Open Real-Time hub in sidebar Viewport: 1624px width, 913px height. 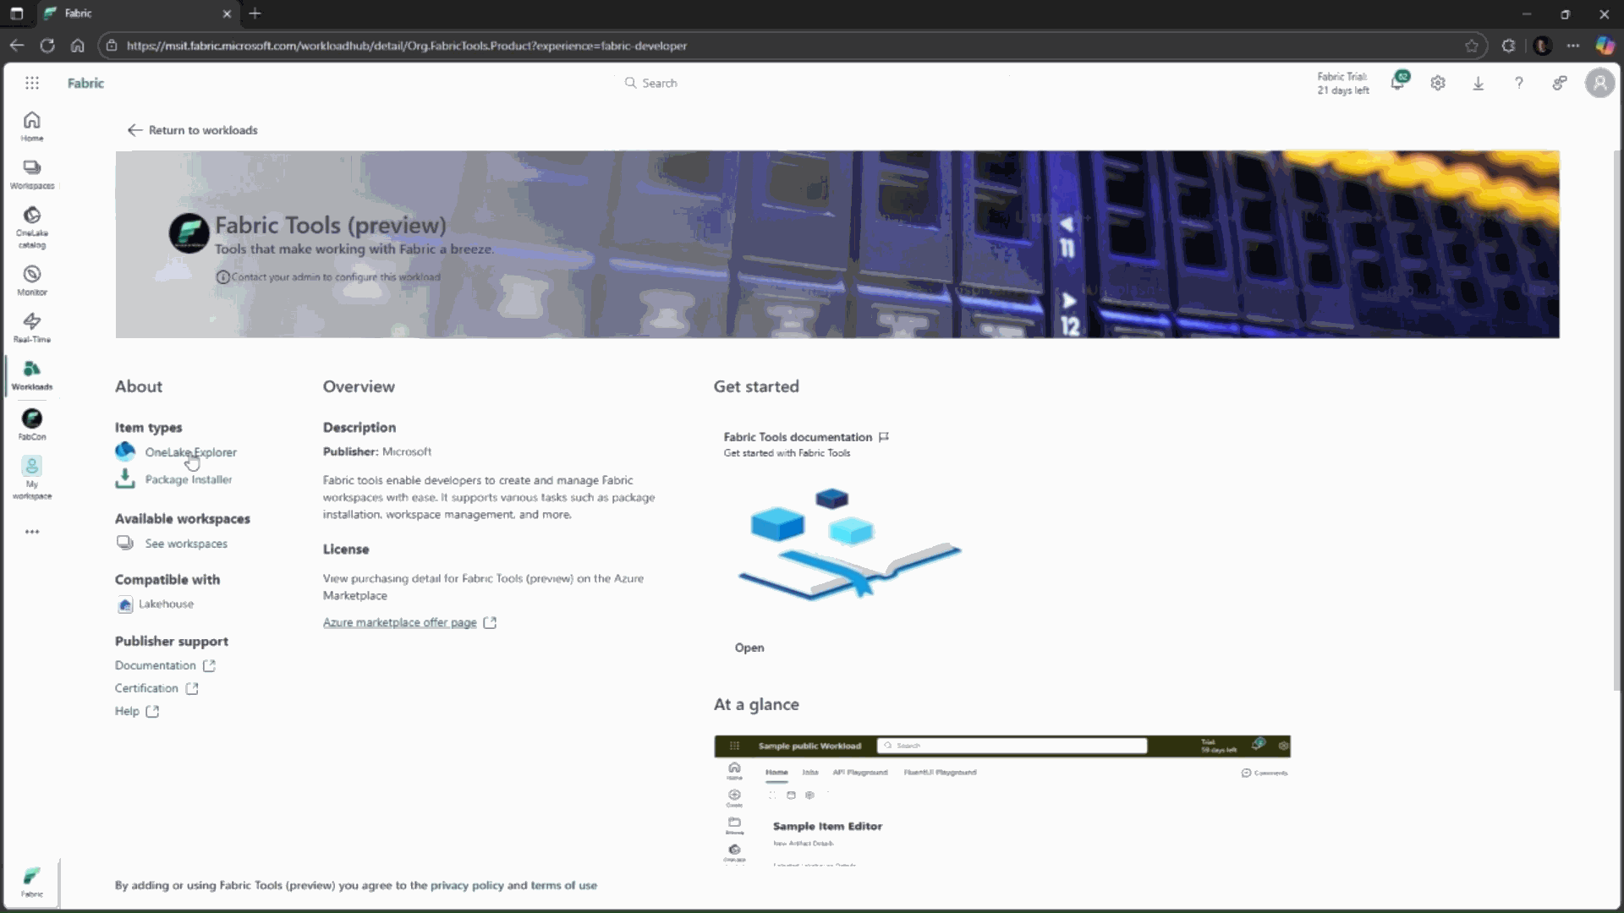pyautogui.click(x=32, y=327)
